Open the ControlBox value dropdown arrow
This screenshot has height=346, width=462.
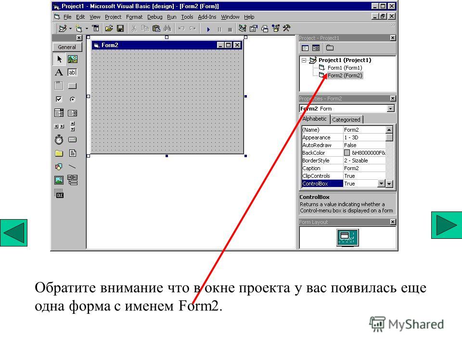pos(381,184)
